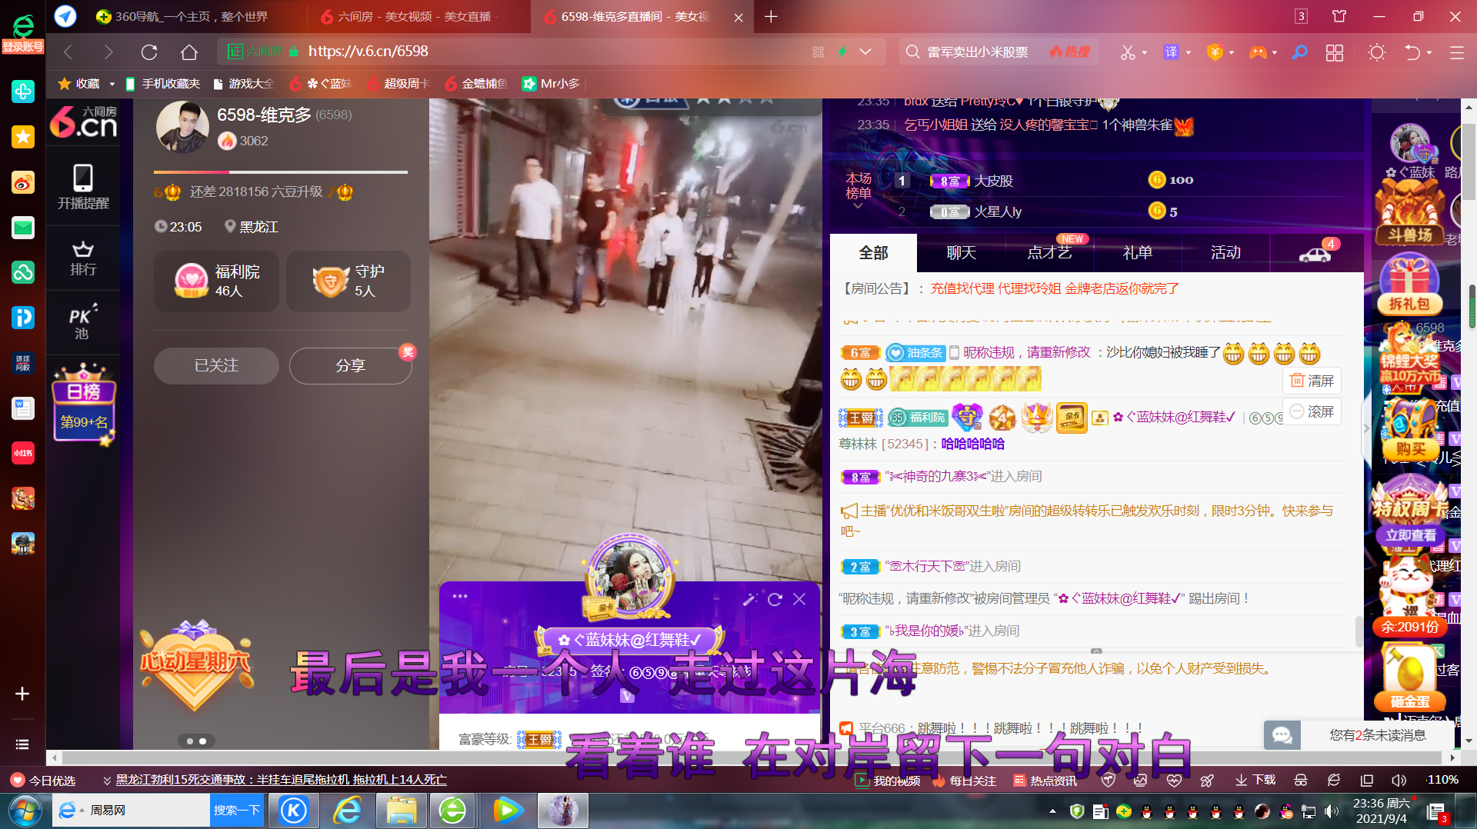Click the 搜索一下 taskbar search button
The height and width of the screenshot is (829, 1477).
click(x=237, y=810)
